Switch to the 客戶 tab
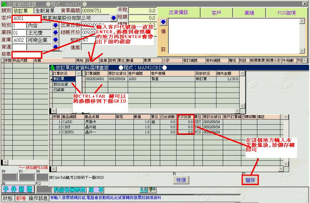Screen dimensions: 310x203 [x=216, y=13]
